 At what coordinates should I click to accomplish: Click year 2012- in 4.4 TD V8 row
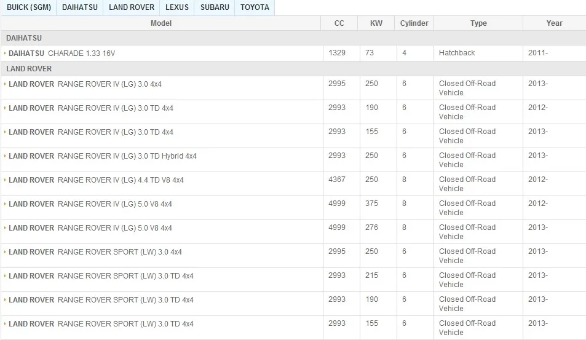coord(538,180)
